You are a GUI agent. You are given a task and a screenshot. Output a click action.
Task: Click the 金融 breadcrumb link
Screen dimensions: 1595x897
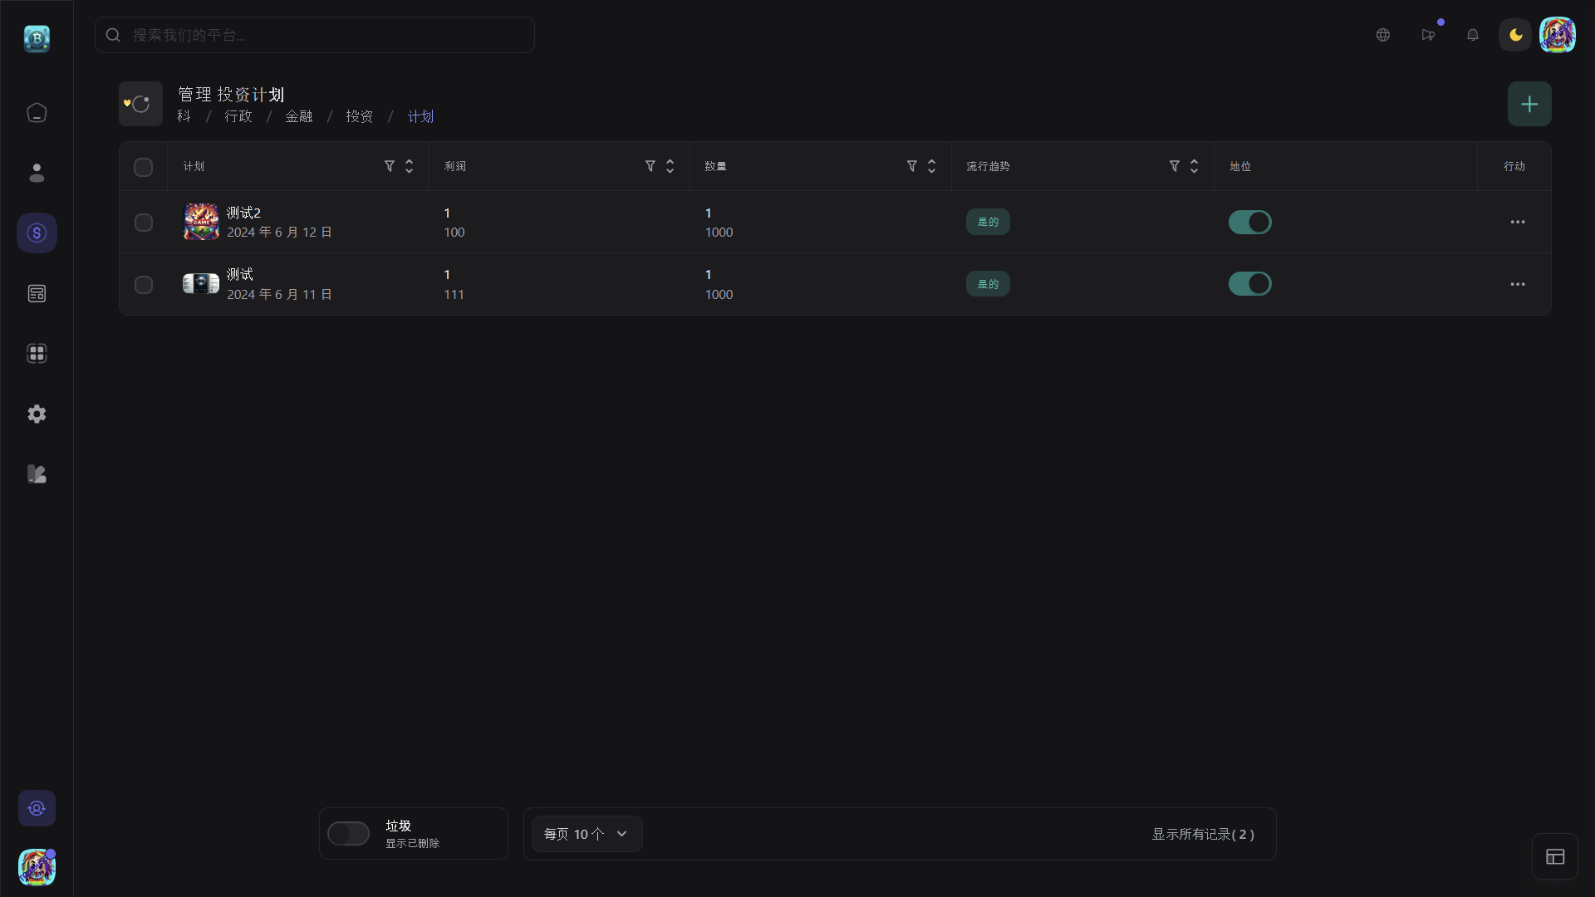[299, 116]
